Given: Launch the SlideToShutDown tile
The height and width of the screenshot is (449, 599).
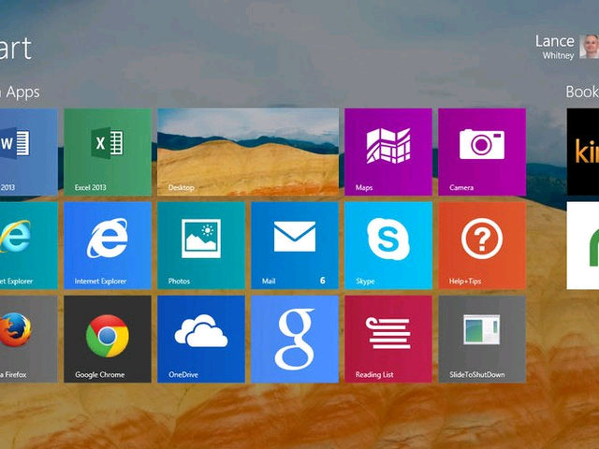Looking at the screenshot, I should 482,339.
